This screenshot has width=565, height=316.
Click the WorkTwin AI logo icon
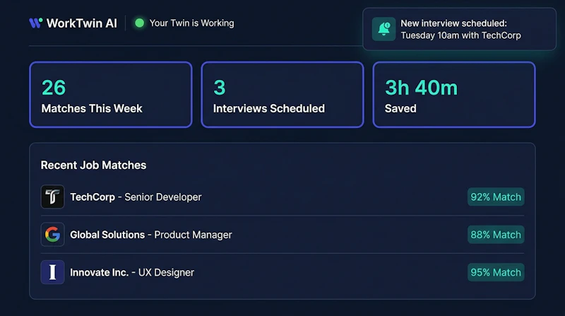tap(36, 23)
